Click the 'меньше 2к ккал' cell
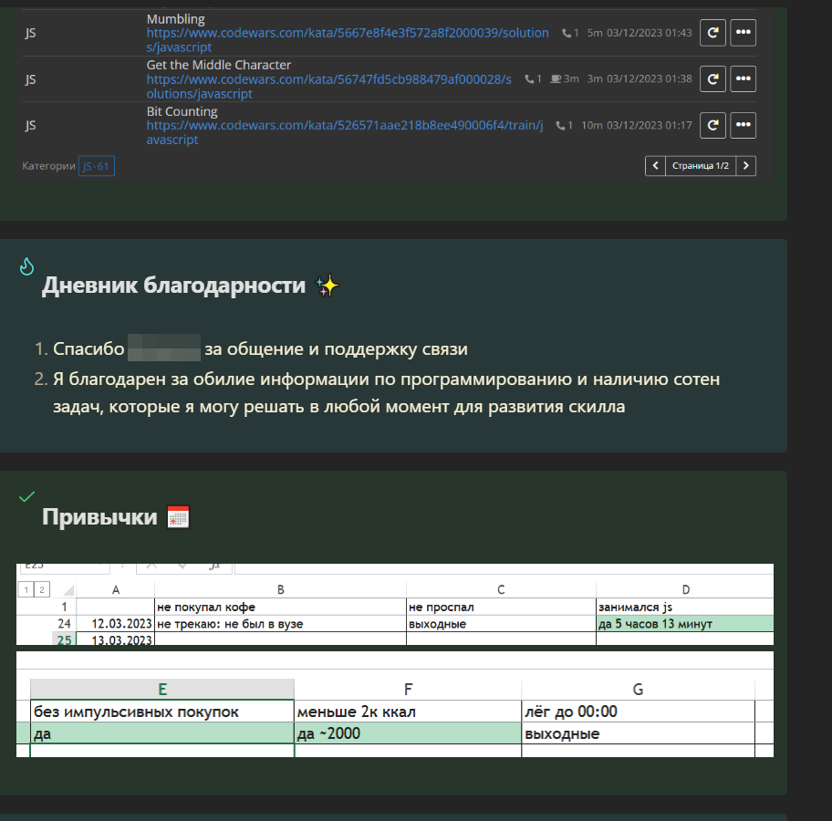This screenshot has width=832, height=821. 408,712
